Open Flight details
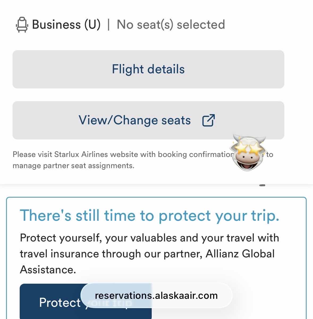Viewport: 313px width, 319px height. (148, 69)
